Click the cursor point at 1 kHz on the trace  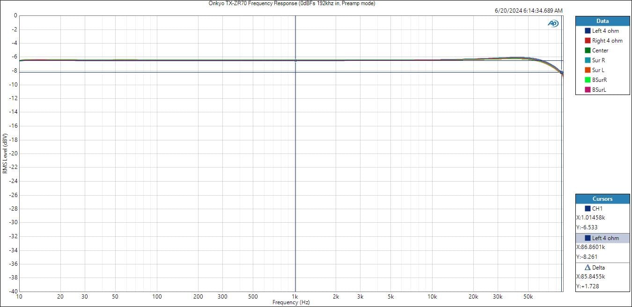[295, 60]
